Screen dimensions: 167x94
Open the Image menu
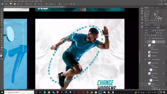tap(11, 1)
